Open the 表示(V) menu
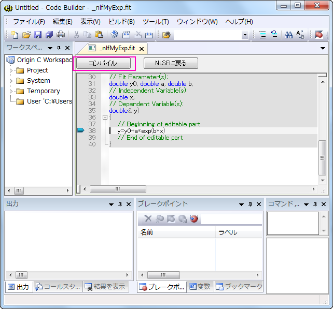 tap(90, 22)
